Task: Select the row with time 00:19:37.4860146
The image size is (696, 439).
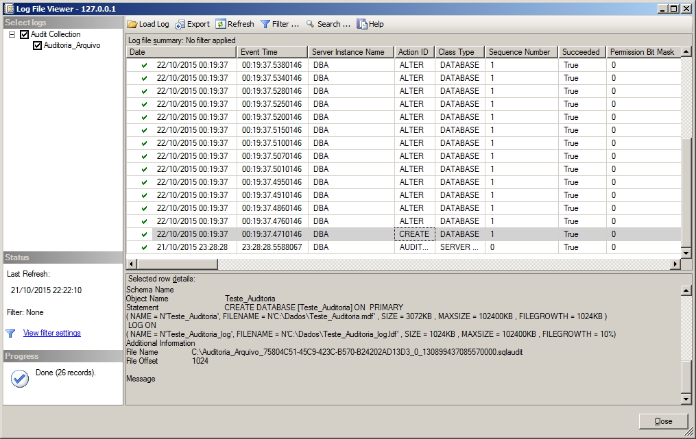Action: [403, 208]
